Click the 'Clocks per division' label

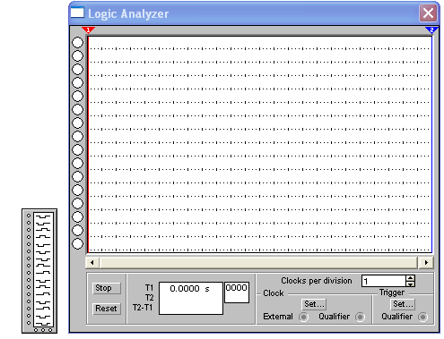317,281
